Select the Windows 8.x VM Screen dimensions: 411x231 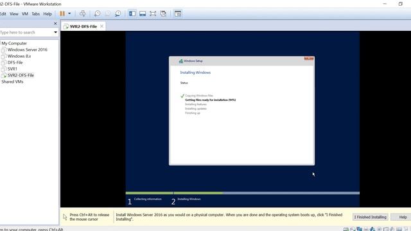[19, 56]
